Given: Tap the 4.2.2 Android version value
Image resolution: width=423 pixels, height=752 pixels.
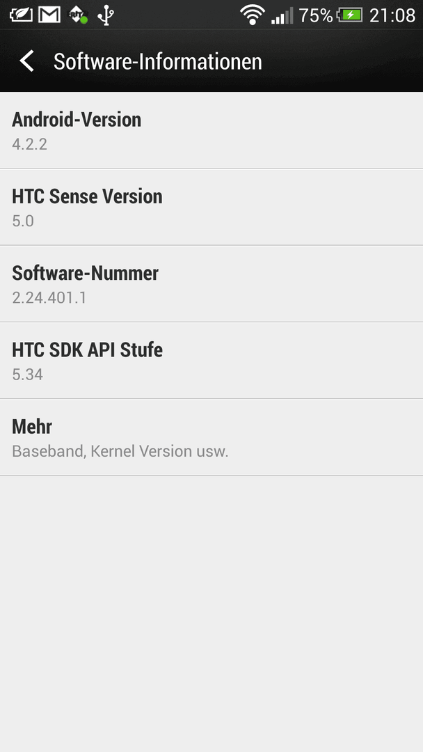Looking at the screenshot, I should point(30,144).
